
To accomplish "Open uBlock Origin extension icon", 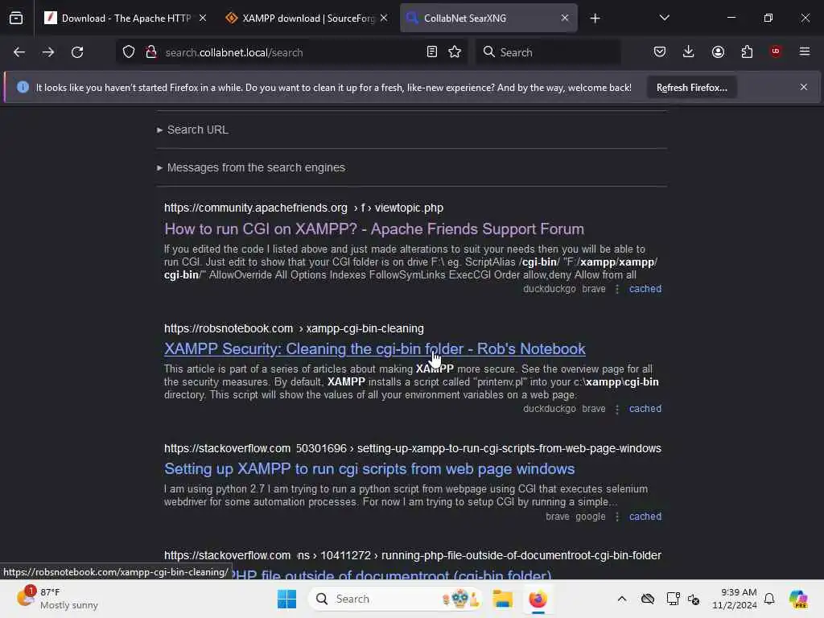I will [776, 52].
